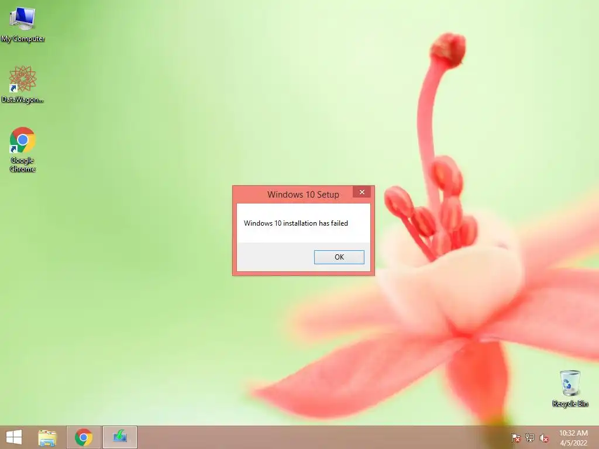Open the clock showing 10:32 AM

[573, 437]
